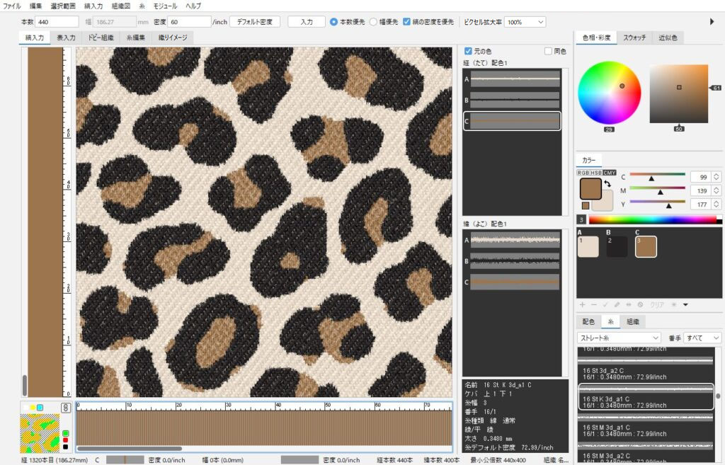725x465 pixels.
Task: Select the 幅優先 radio button
Action: [374, 22]
